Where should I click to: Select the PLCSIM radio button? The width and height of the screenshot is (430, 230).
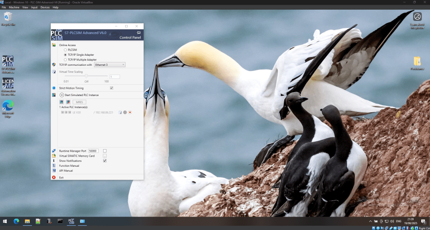click(x=65, y=50)
